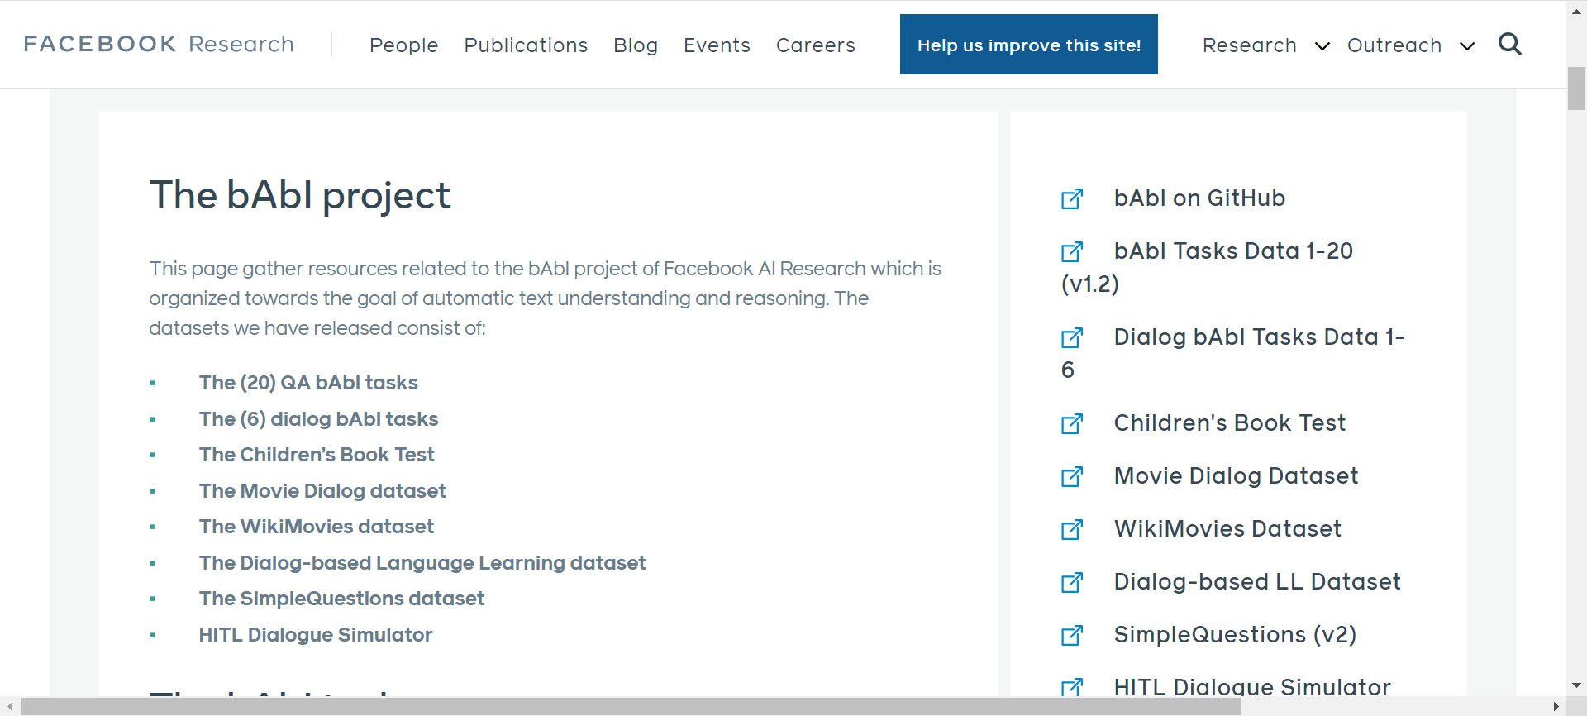Viewport: 1587px width, 716px height.
Task: Click the vertical scrollbar down arrow
Action: click(1576, 685)
